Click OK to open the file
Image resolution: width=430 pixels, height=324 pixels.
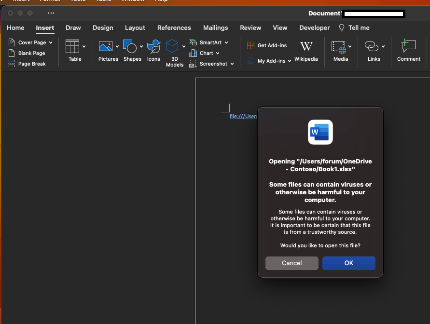349,263
